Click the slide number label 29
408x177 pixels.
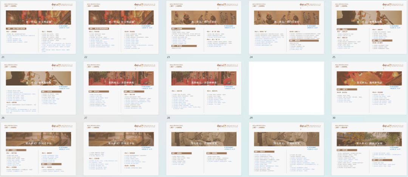[x=251, y=118]
